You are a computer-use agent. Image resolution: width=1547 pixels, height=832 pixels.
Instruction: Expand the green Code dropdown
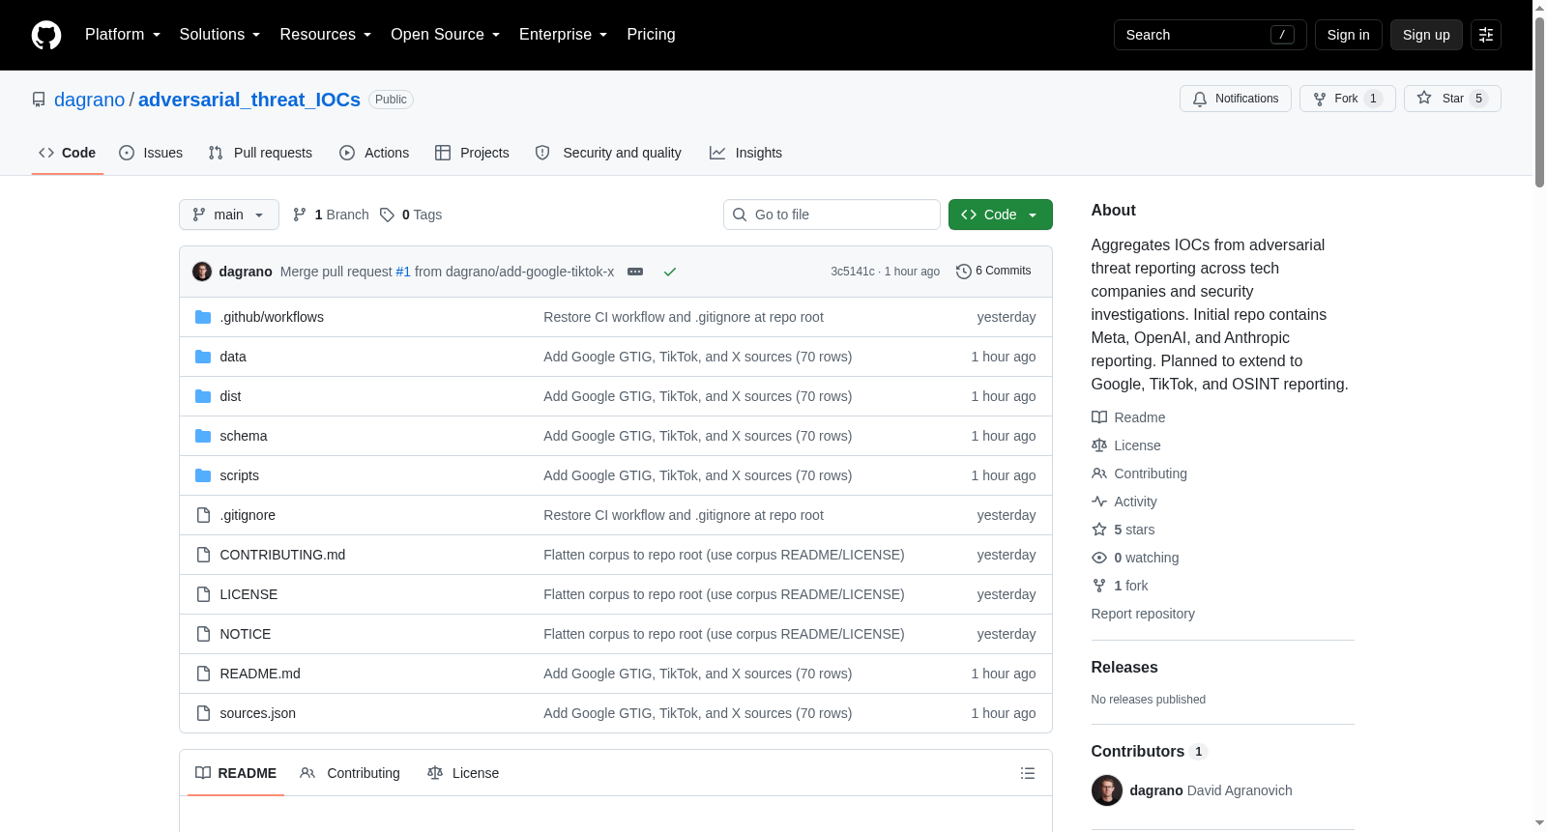(x=1001, y=215)
